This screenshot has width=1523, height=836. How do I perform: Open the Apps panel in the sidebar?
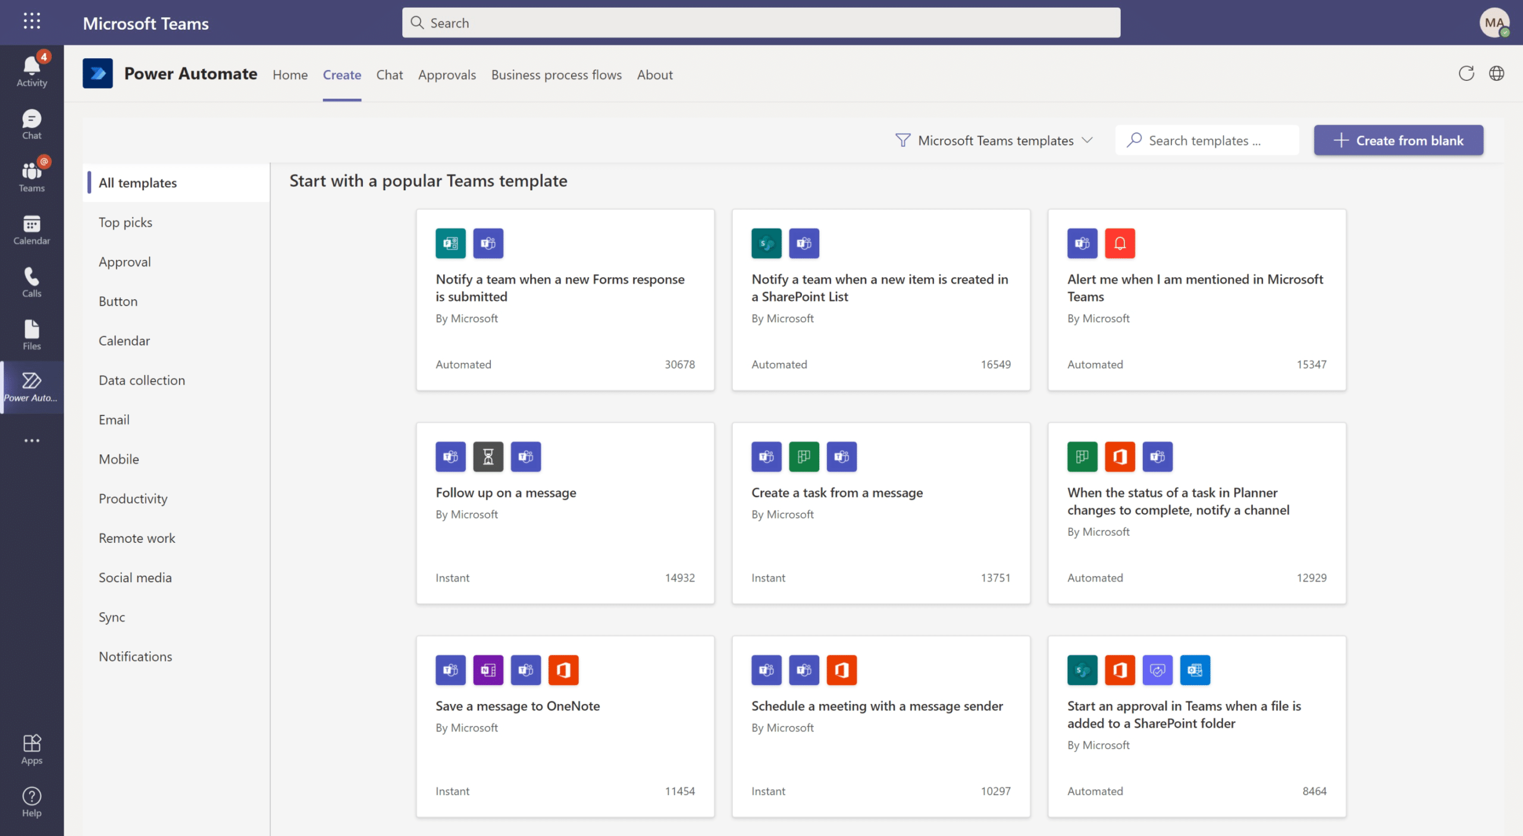(x=31, y=748)
